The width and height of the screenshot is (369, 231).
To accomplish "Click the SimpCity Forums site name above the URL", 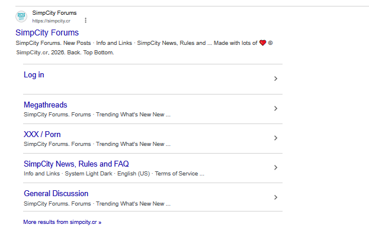I will click(x=54, y=13).
